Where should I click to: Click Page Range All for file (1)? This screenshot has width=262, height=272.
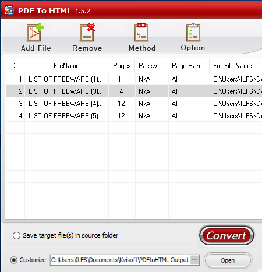tap(175, 79)
